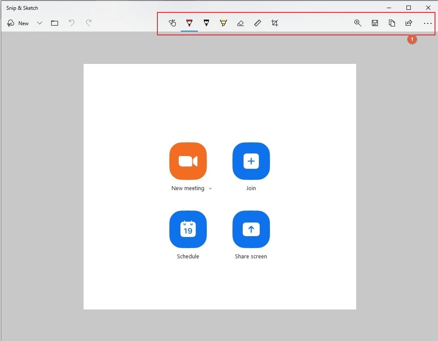Open the Zoom control
Viewport: 438px width, 341px height.
tap(358, 23)
